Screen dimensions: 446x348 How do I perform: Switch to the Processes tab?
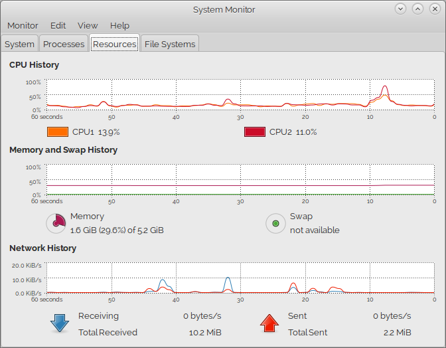click(64, 44)
